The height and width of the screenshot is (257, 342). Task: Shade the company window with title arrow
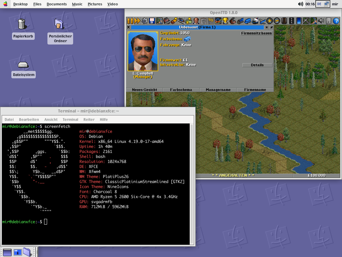pyautogui.click(x=267, y=27)
